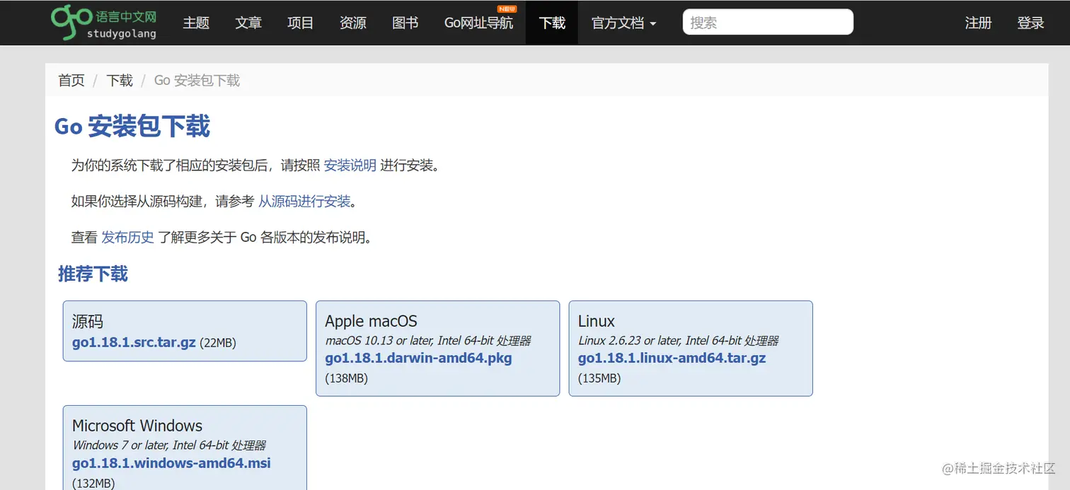
Task: Open the 安装说明 link
Action: pos(350,166)
